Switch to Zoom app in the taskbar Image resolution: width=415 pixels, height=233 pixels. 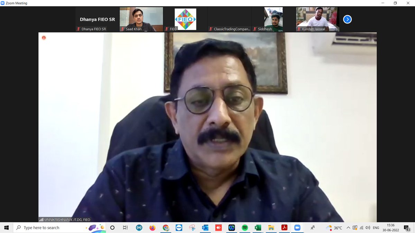[x=297, y=228]
